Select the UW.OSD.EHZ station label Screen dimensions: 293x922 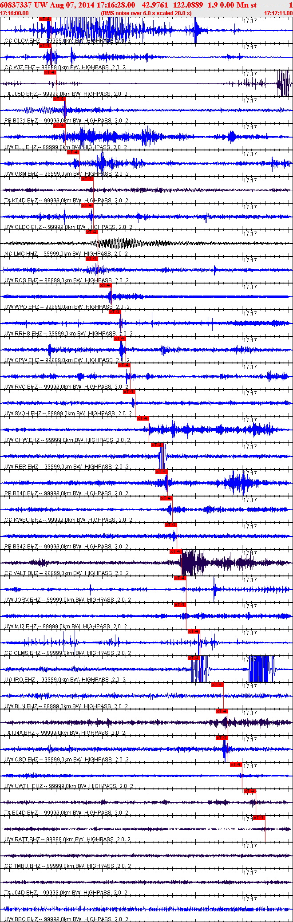click(x=67, y=760)
